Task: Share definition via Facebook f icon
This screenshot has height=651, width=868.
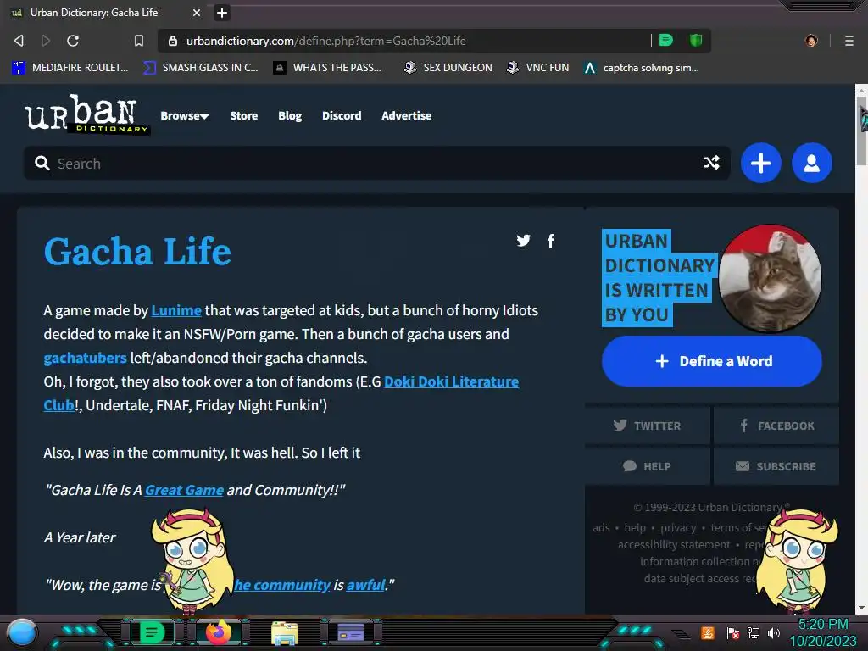Action: 551,240
